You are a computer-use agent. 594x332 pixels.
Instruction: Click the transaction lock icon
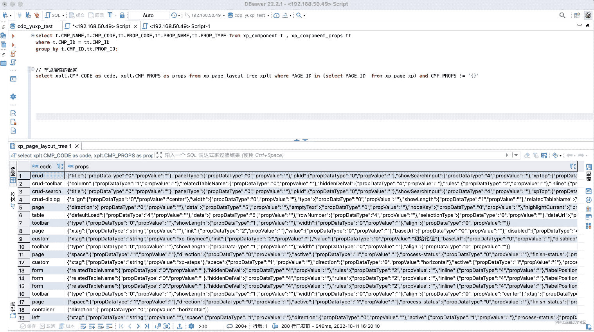click(x=122, y=15)
